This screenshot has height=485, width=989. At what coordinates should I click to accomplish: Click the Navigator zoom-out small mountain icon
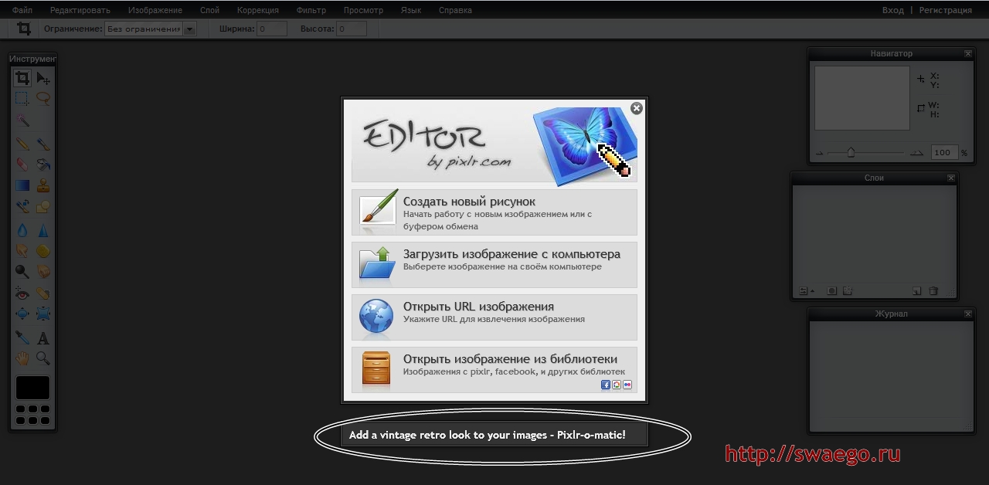point(820,153)
